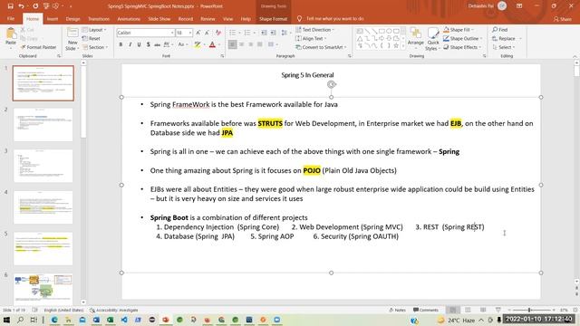Image resolution: width=580 pixels, height=326 pixels.
Task: Open the font name dropdown
Action: click(x=172, y=33)
